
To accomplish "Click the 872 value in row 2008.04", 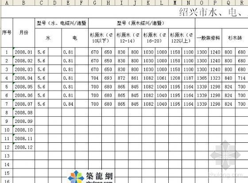I will (x=122, y=78).
